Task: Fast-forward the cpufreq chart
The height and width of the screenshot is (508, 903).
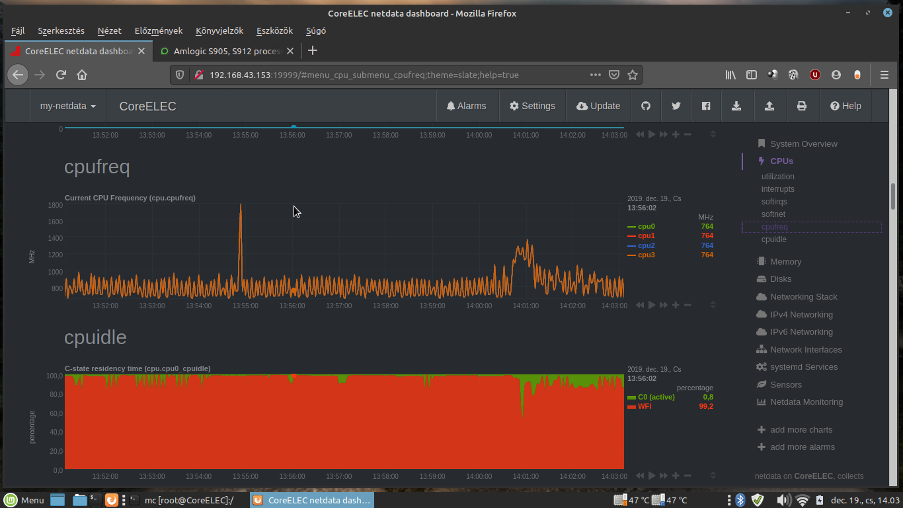Action: tap(664, 305)
